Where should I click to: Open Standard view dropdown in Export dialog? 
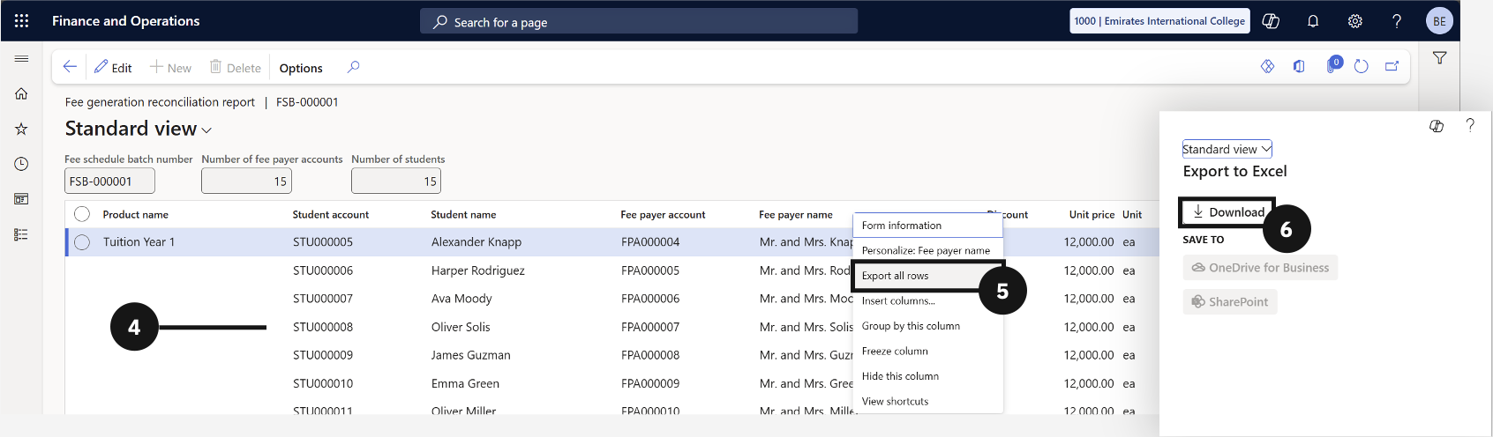(1227, 149)
